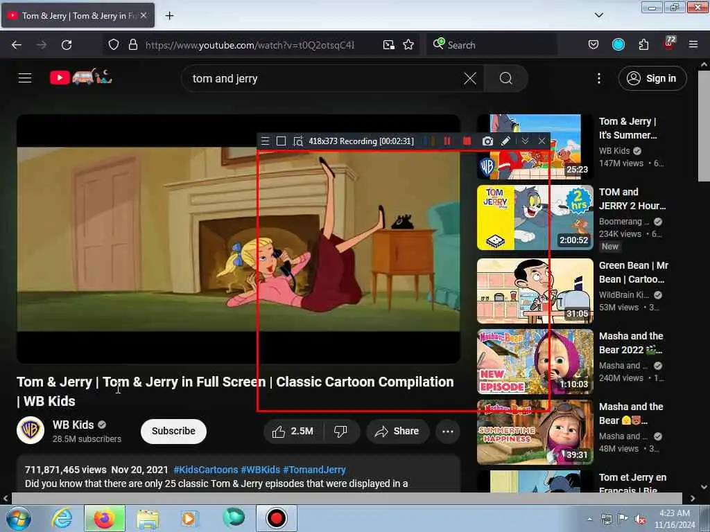Open Windows Explorer folder in taskbar
The height and width of the screenshot is (532, 710).
click(148, 518)
